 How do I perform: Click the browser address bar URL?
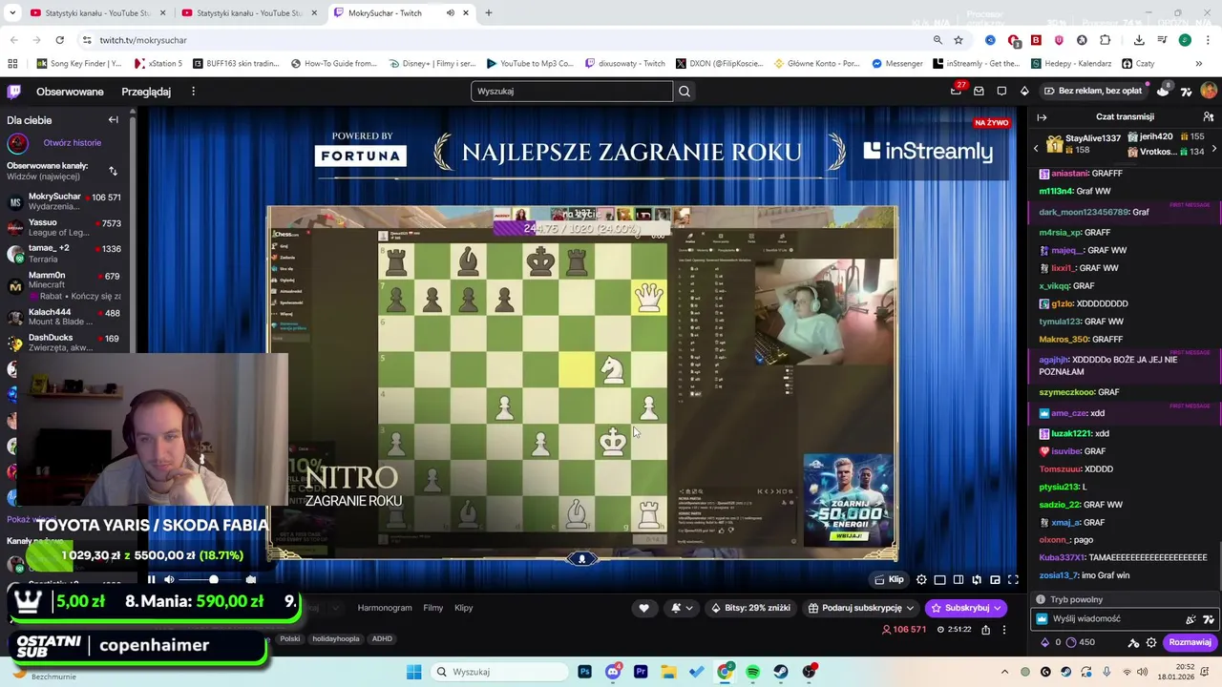[143, 40]
